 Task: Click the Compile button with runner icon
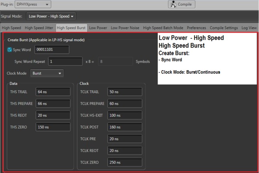pos(181,4)
